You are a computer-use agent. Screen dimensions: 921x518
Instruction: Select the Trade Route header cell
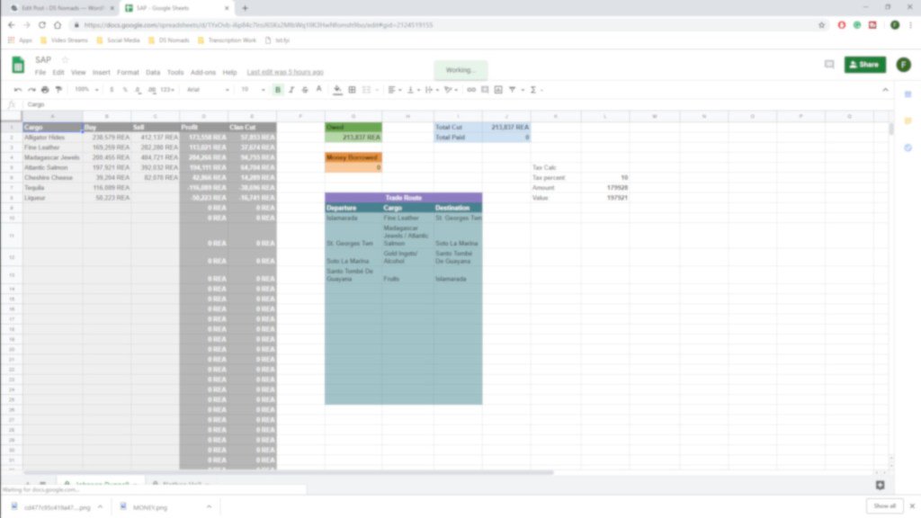[x=404, y=198]
